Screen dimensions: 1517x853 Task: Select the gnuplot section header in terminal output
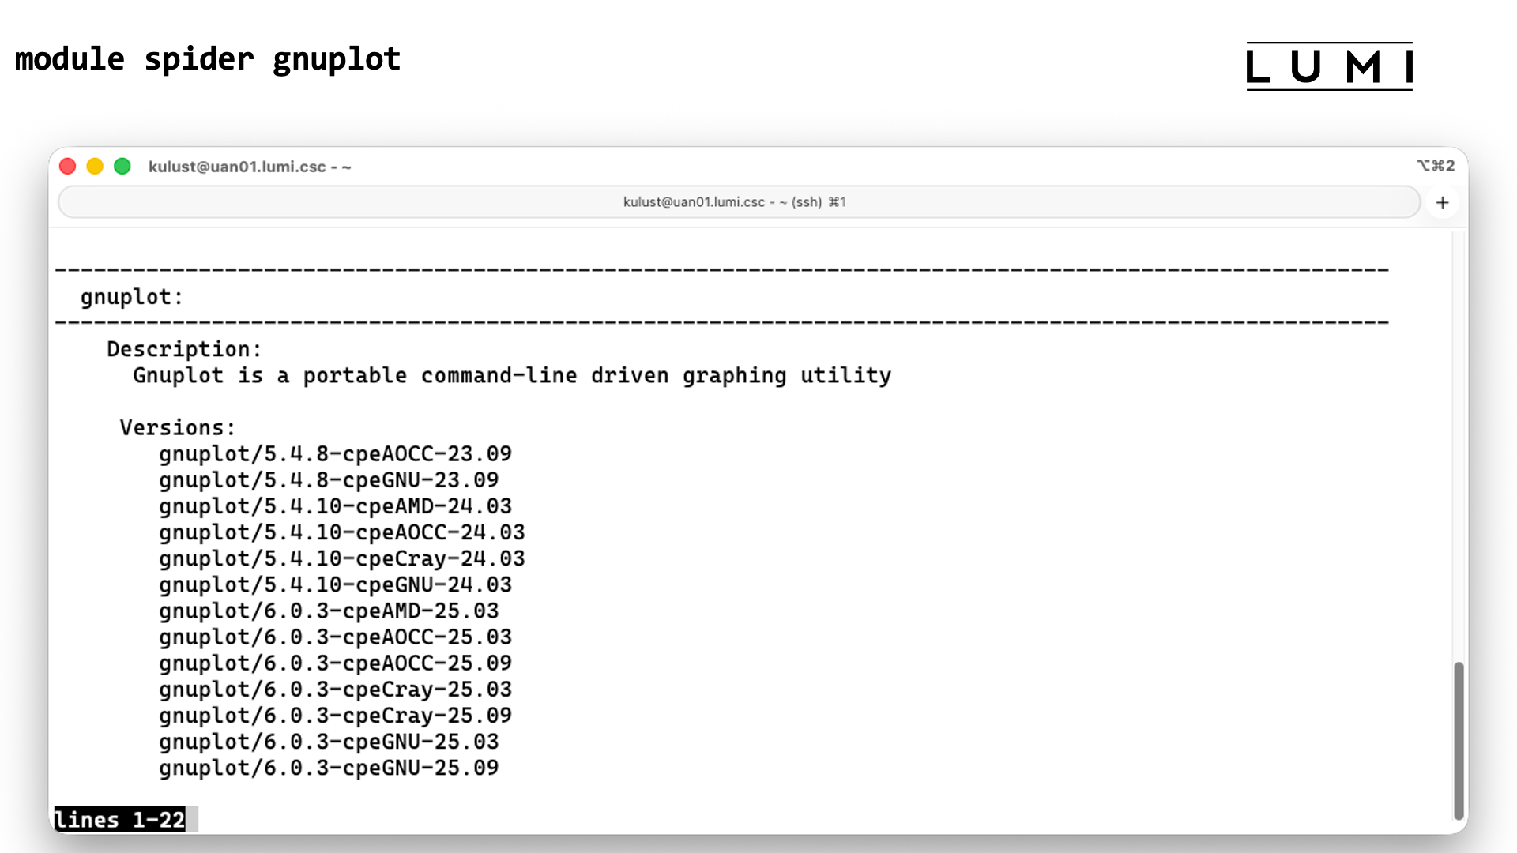[130, 297]
